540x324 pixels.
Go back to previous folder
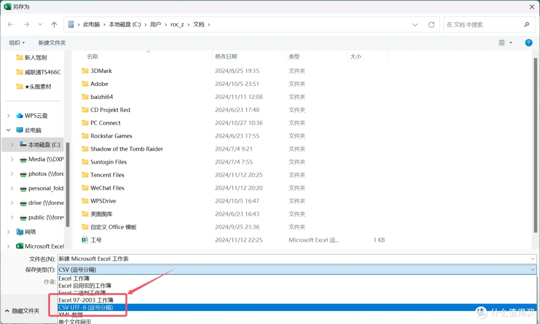click(10, 24)
